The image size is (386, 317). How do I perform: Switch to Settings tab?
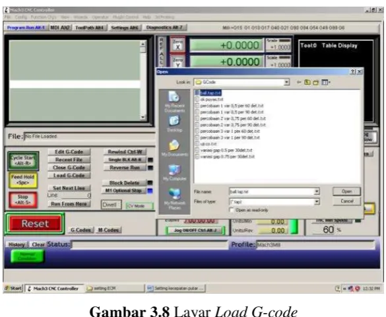125,28
